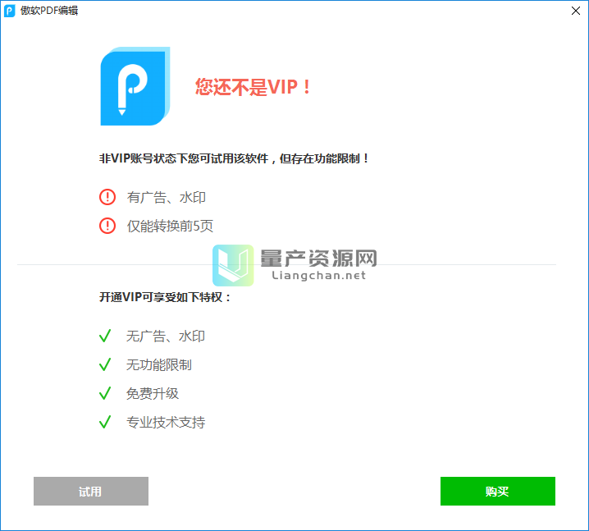Viewport: 589px width, 531px height.
Task: Click the window title 傲软PDF编辑
Action: [49, 11]
